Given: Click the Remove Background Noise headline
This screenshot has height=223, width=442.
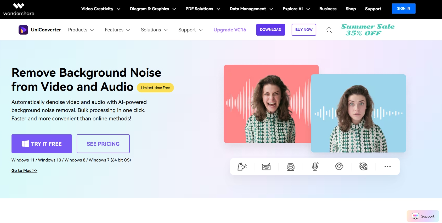Looking at the screenshot, I should coord(86,80).
